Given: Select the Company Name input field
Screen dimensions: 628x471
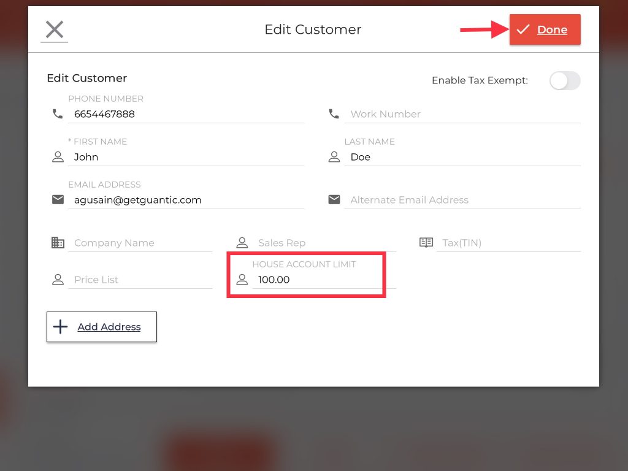Looking at the screenshot, I should (x=140, y=243).
